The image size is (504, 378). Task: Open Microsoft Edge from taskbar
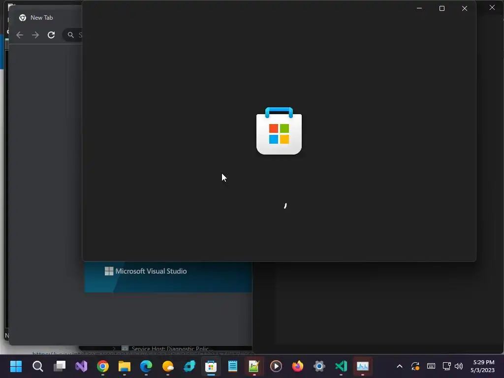click(x=146, y=366)
